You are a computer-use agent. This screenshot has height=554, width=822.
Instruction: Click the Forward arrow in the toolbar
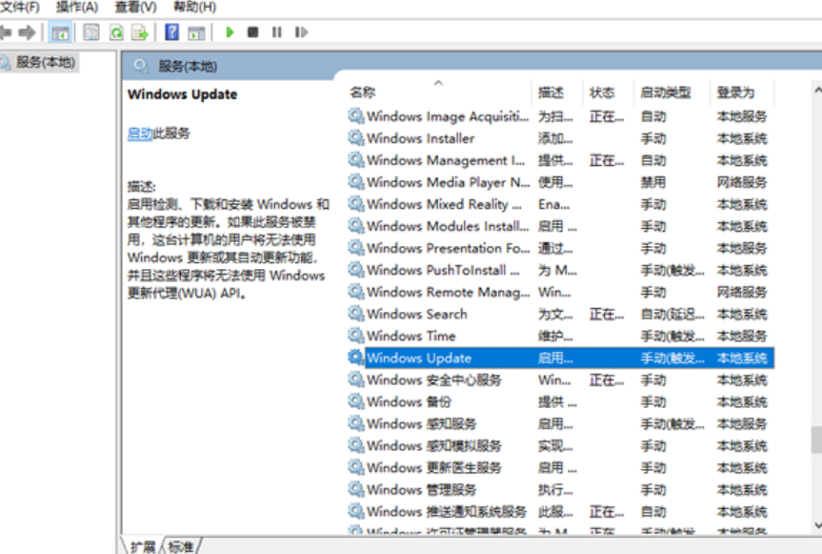pyautogui.click(x=27, y=32)
